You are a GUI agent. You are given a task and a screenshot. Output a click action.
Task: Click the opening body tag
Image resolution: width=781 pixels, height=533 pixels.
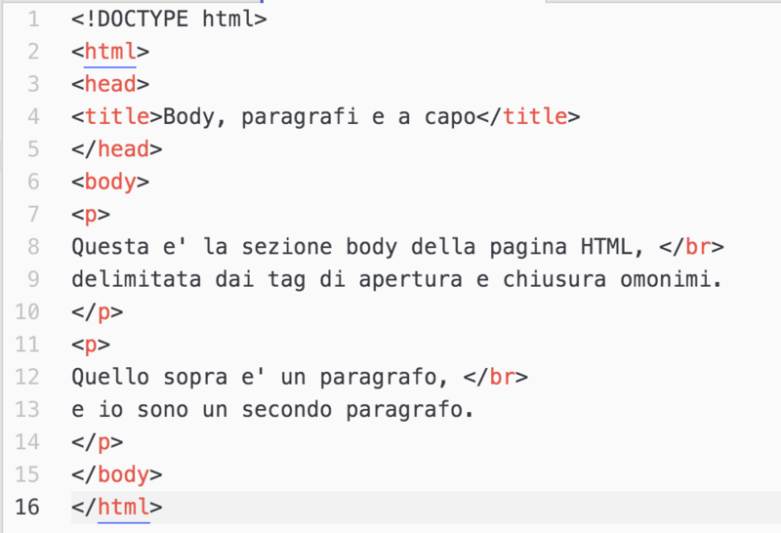pyautogui.click(x=110, y=182)
